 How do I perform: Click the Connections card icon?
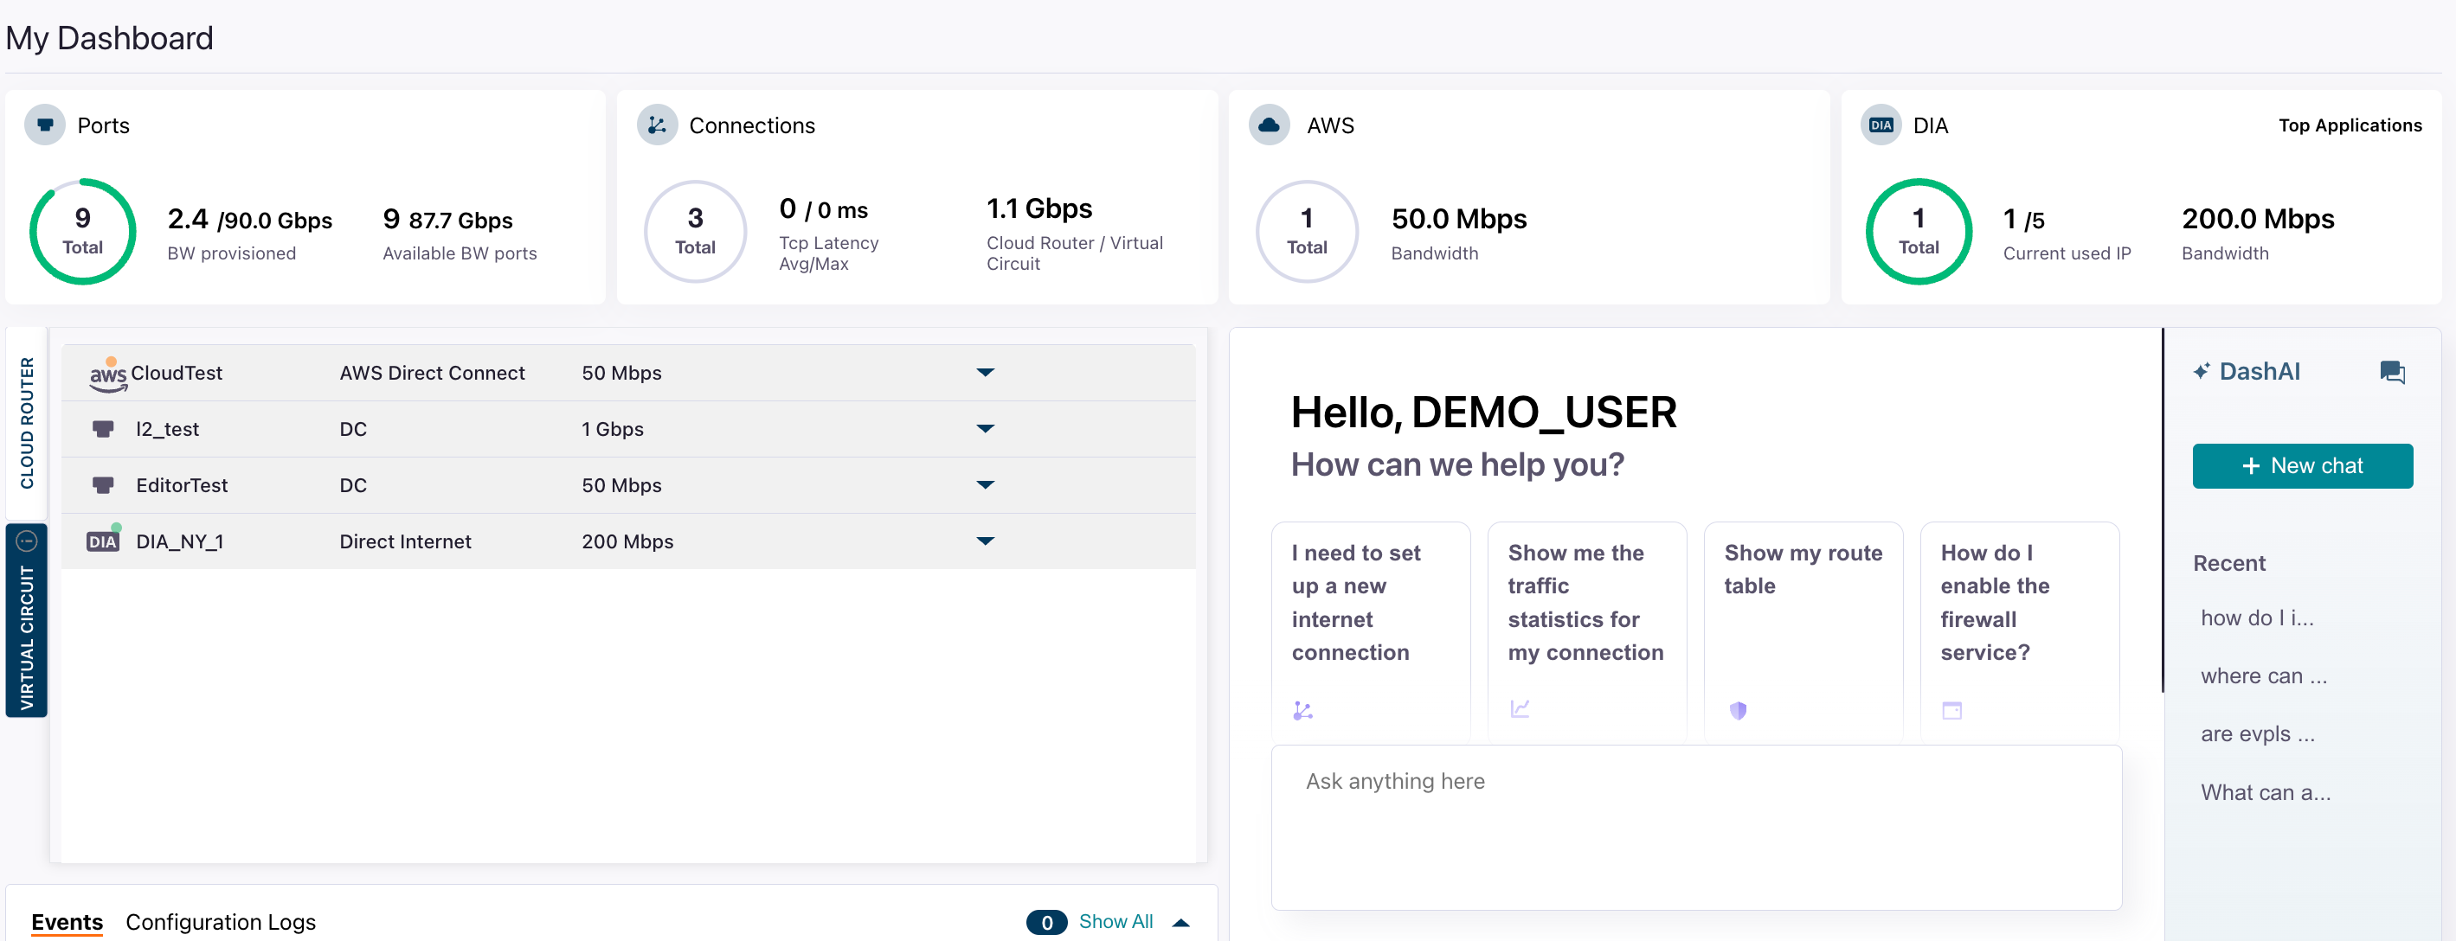click(657, 125)
